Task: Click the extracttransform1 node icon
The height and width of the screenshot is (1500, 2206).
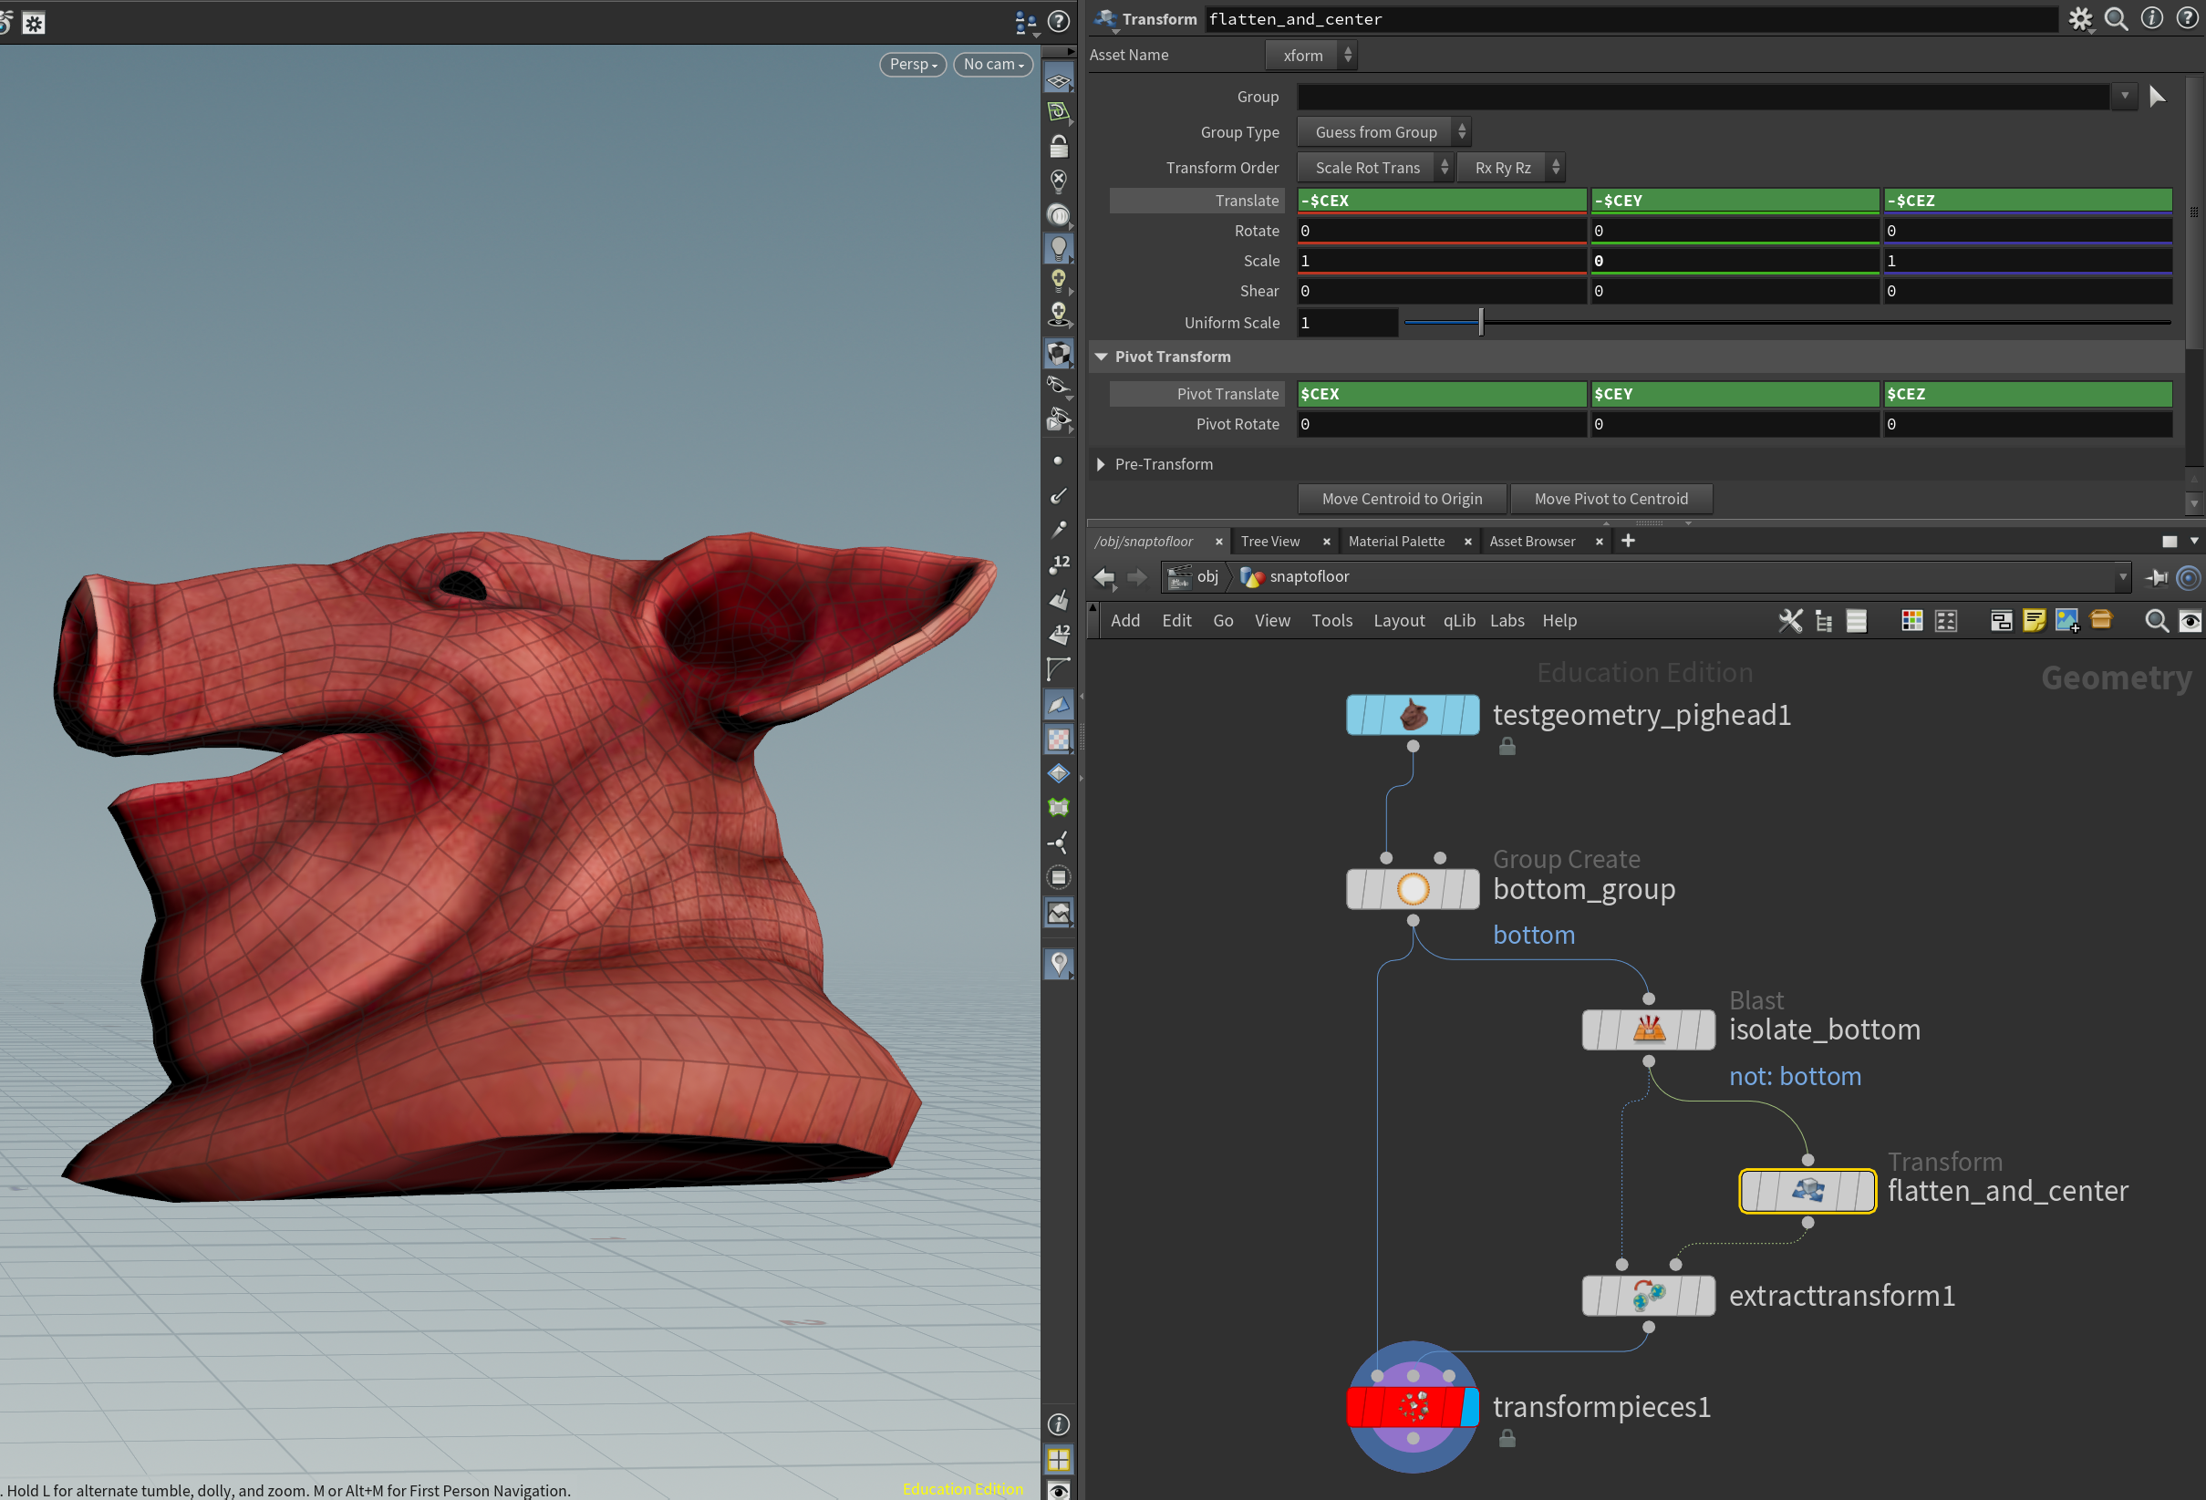Action: click(x=1648, y=1296)
